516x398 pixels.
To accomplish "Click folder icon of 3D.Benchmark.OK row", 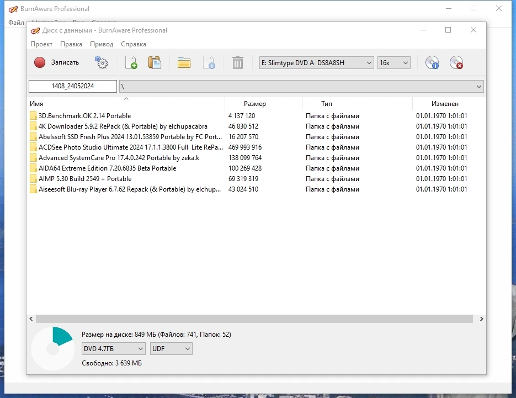I will click(x=33, y=116).
